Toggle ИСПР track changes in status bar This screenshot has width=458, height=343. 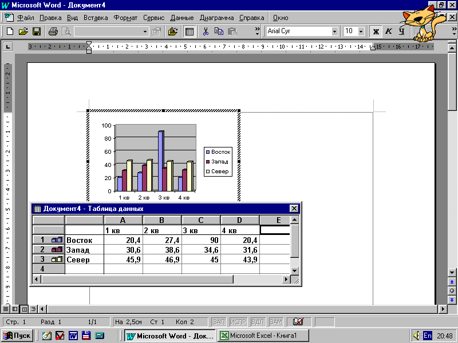click(x=238, y=322)
